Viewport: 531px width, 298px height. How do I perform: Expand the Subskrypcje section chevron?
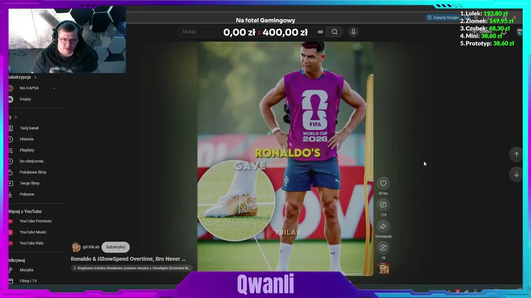point(35,77)
